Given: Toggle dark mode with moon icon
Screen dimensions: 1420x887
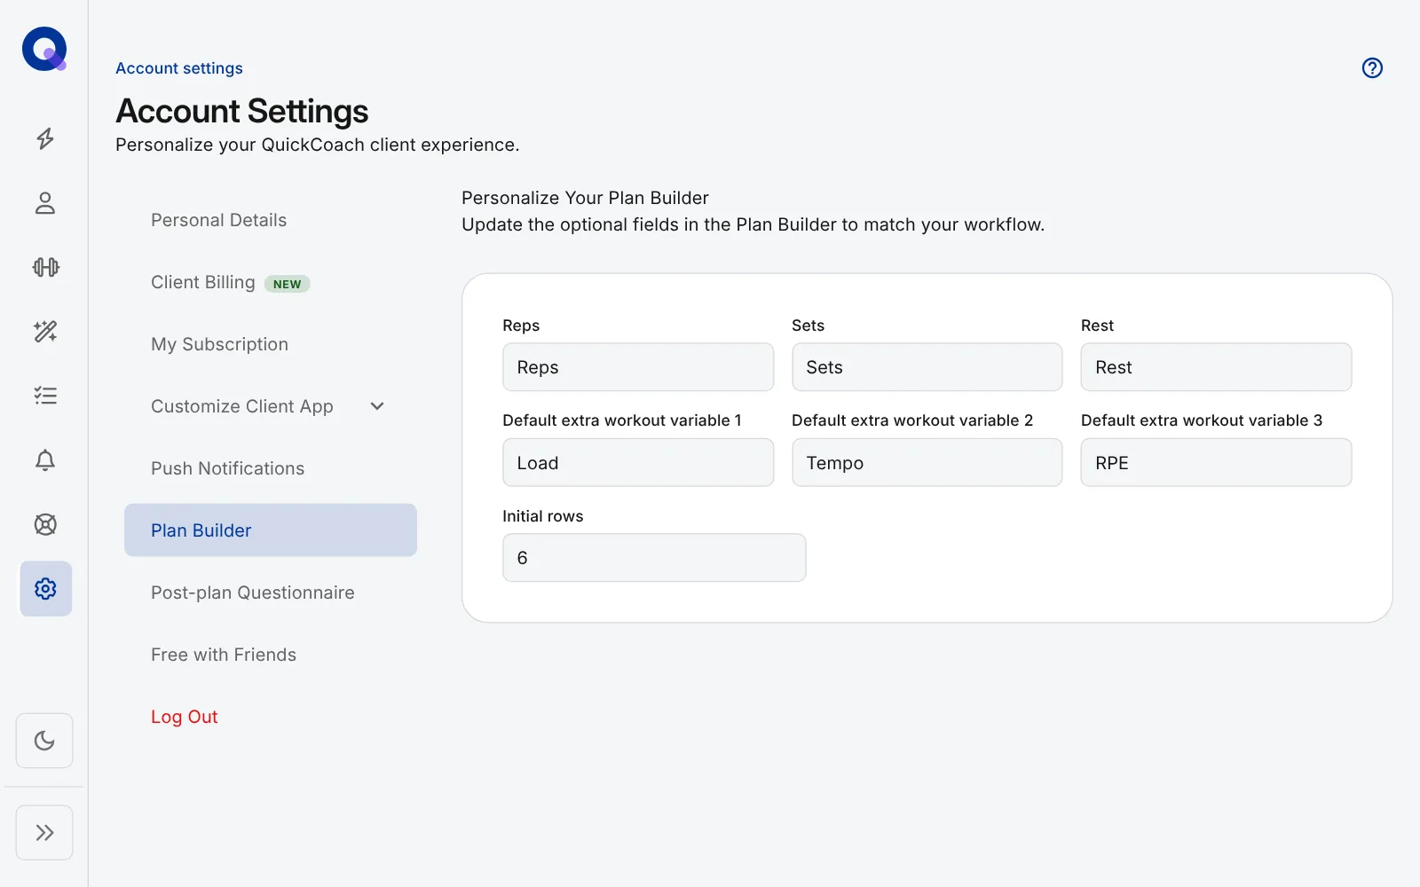Looking at the screenshot, I should pos(44,741).
